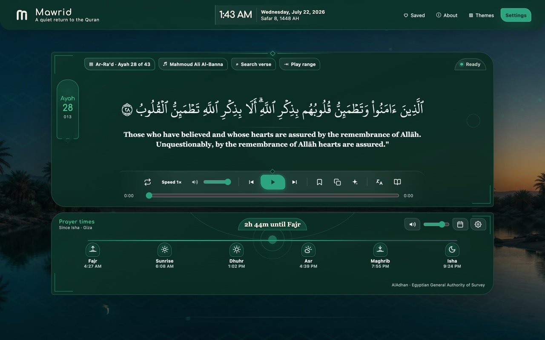Open the Ar-Ra'd Ayah 28 of 43 selector
Image resolution: width=545 pixels, height=340 pixels.
[x=120, y=64]
